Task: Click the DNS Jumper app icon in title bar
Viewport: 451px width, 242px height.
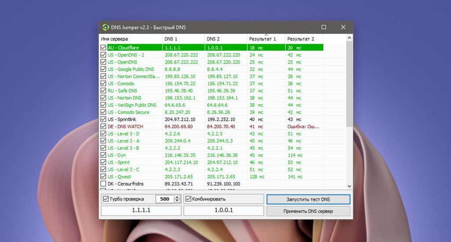Action: point(106,27)
